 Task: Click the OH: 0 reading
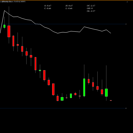pos(90,9)
